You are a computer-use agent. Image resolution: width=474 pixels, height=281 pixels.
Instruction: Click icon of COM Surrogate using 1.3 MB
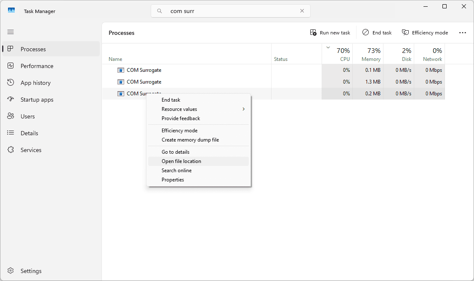pyautogui.click(x=121, y=82)
